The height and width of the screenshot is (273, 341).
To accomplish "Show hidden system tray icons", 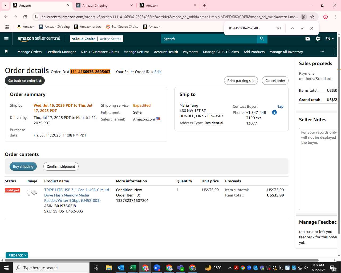I will click(230, 268).
